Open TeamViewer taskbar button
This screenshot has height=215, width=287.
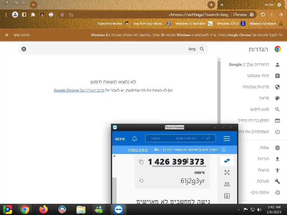tap(119, 209)
